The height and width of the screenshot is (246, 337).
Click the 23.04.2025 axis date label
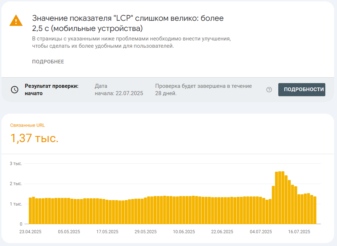(x=30, y=232)
